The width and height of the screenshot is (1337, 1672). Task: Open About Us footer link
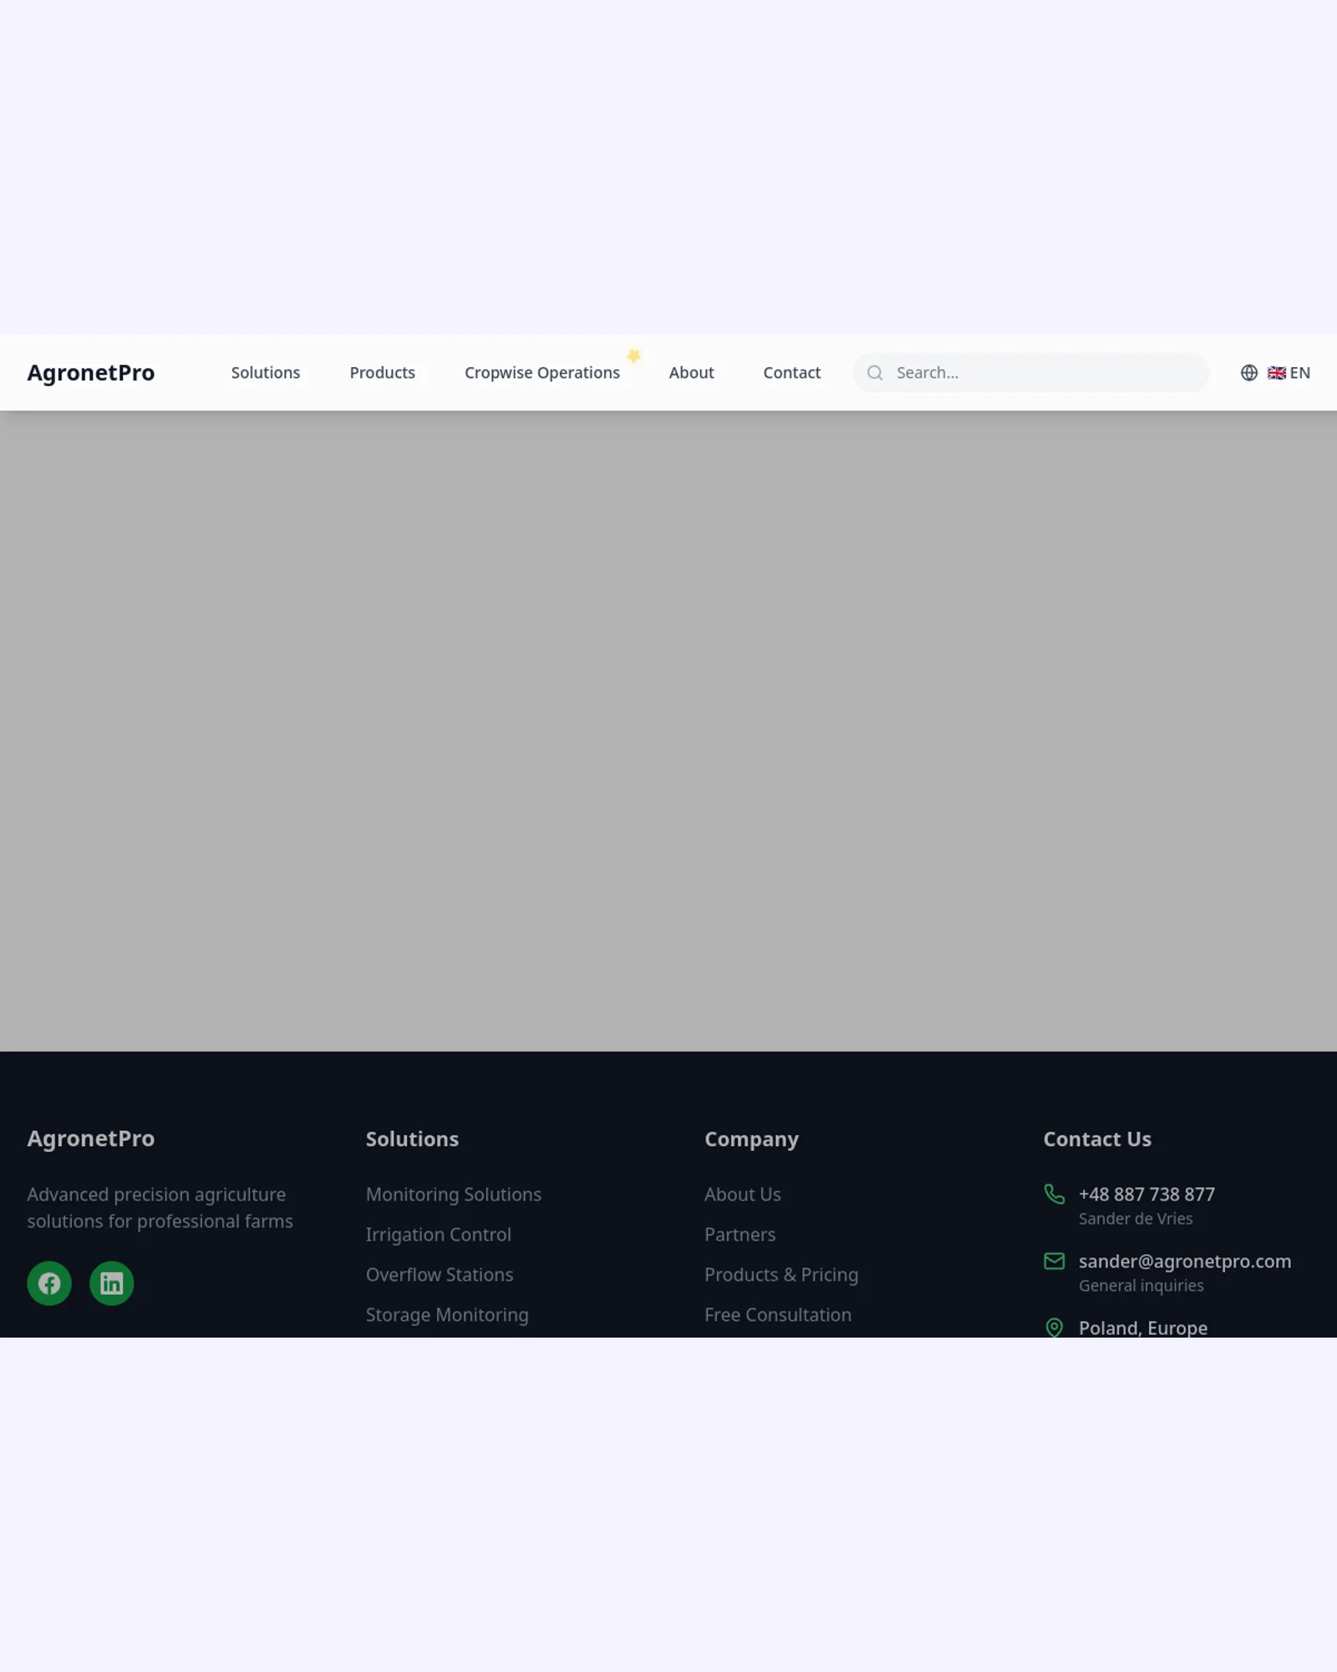(x=743, y=1195)
